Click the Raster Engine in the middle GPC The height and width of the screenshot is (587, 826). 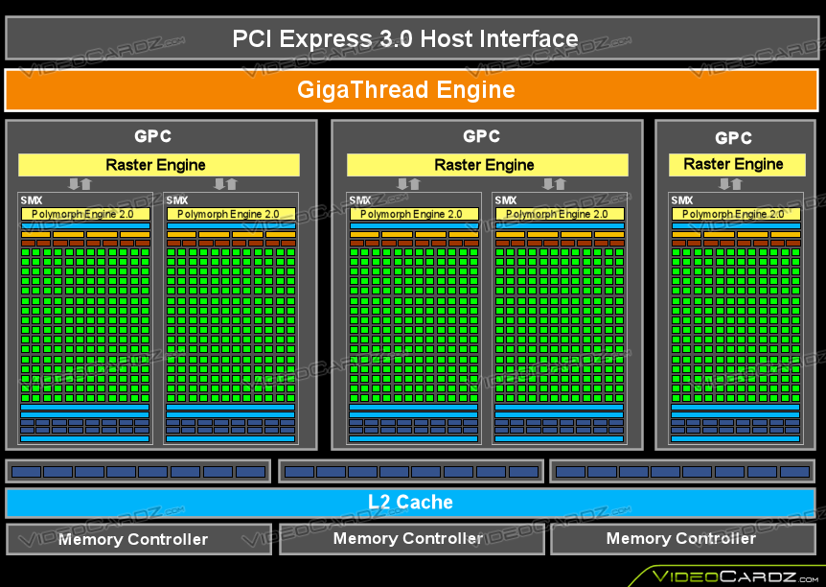[487, 165]
